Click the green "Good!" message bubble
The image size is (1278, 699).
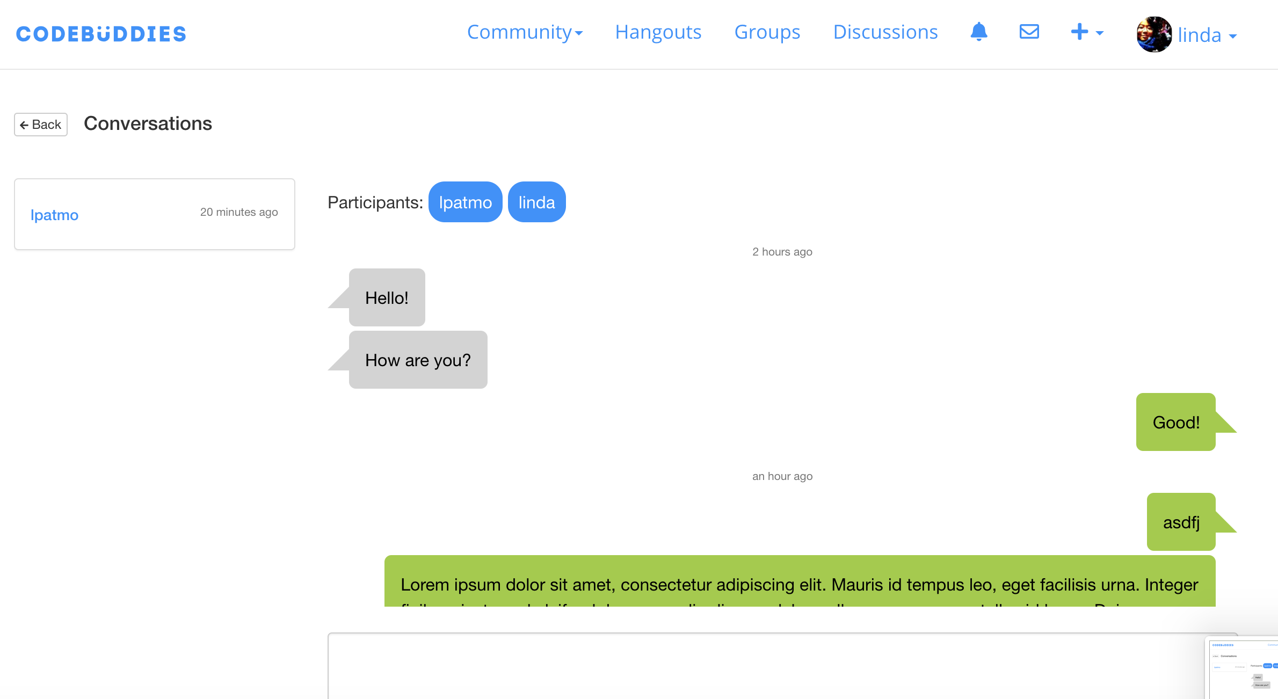[x=1175, y=423]
